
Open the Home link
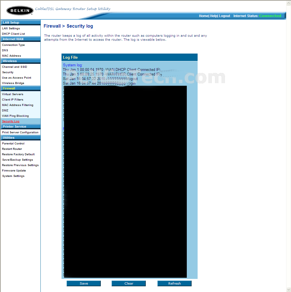(x=204, y=16)
